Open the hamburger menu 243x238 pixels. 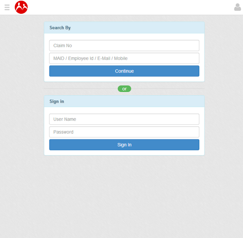[x=7, y=7]
